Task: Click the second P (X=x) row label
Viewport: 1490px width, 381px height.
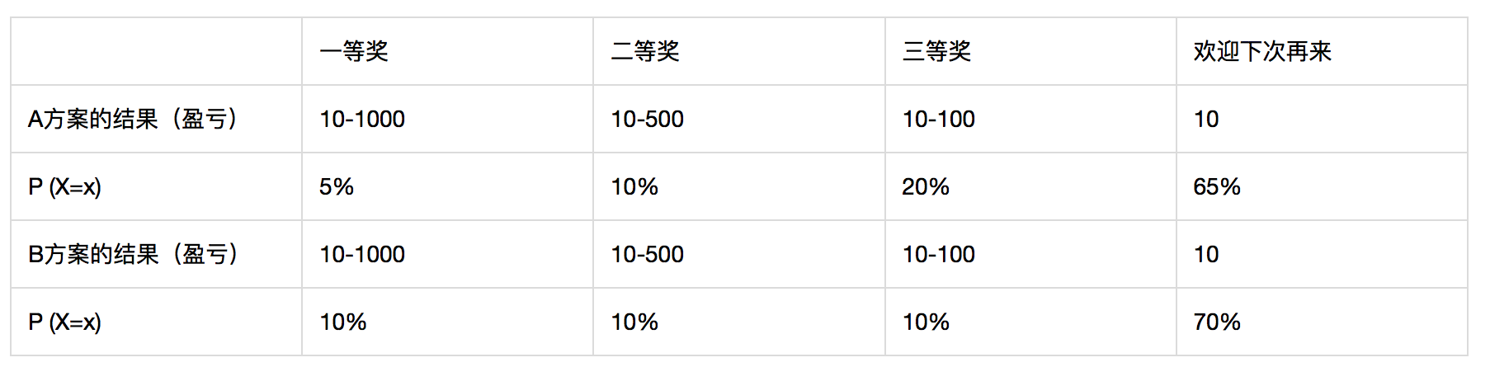Action: 65,322
